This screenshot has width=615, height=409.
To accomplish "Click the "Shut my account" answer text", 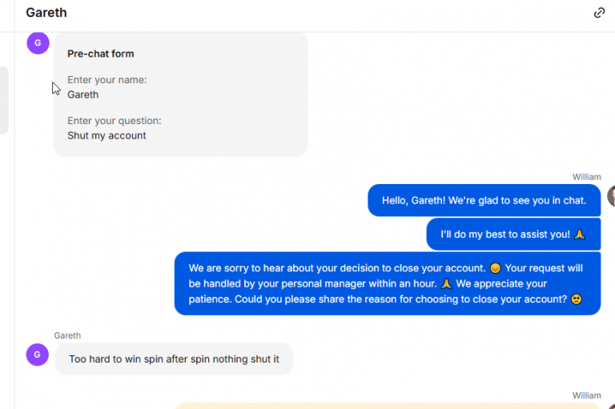I will [x=107, y=136].
